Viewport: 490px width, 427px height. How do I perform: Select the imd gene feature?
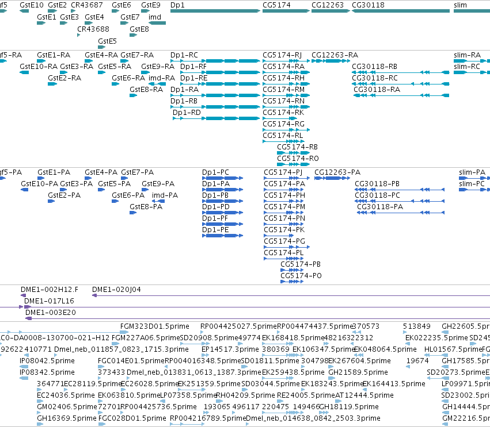tap(157, 23)
